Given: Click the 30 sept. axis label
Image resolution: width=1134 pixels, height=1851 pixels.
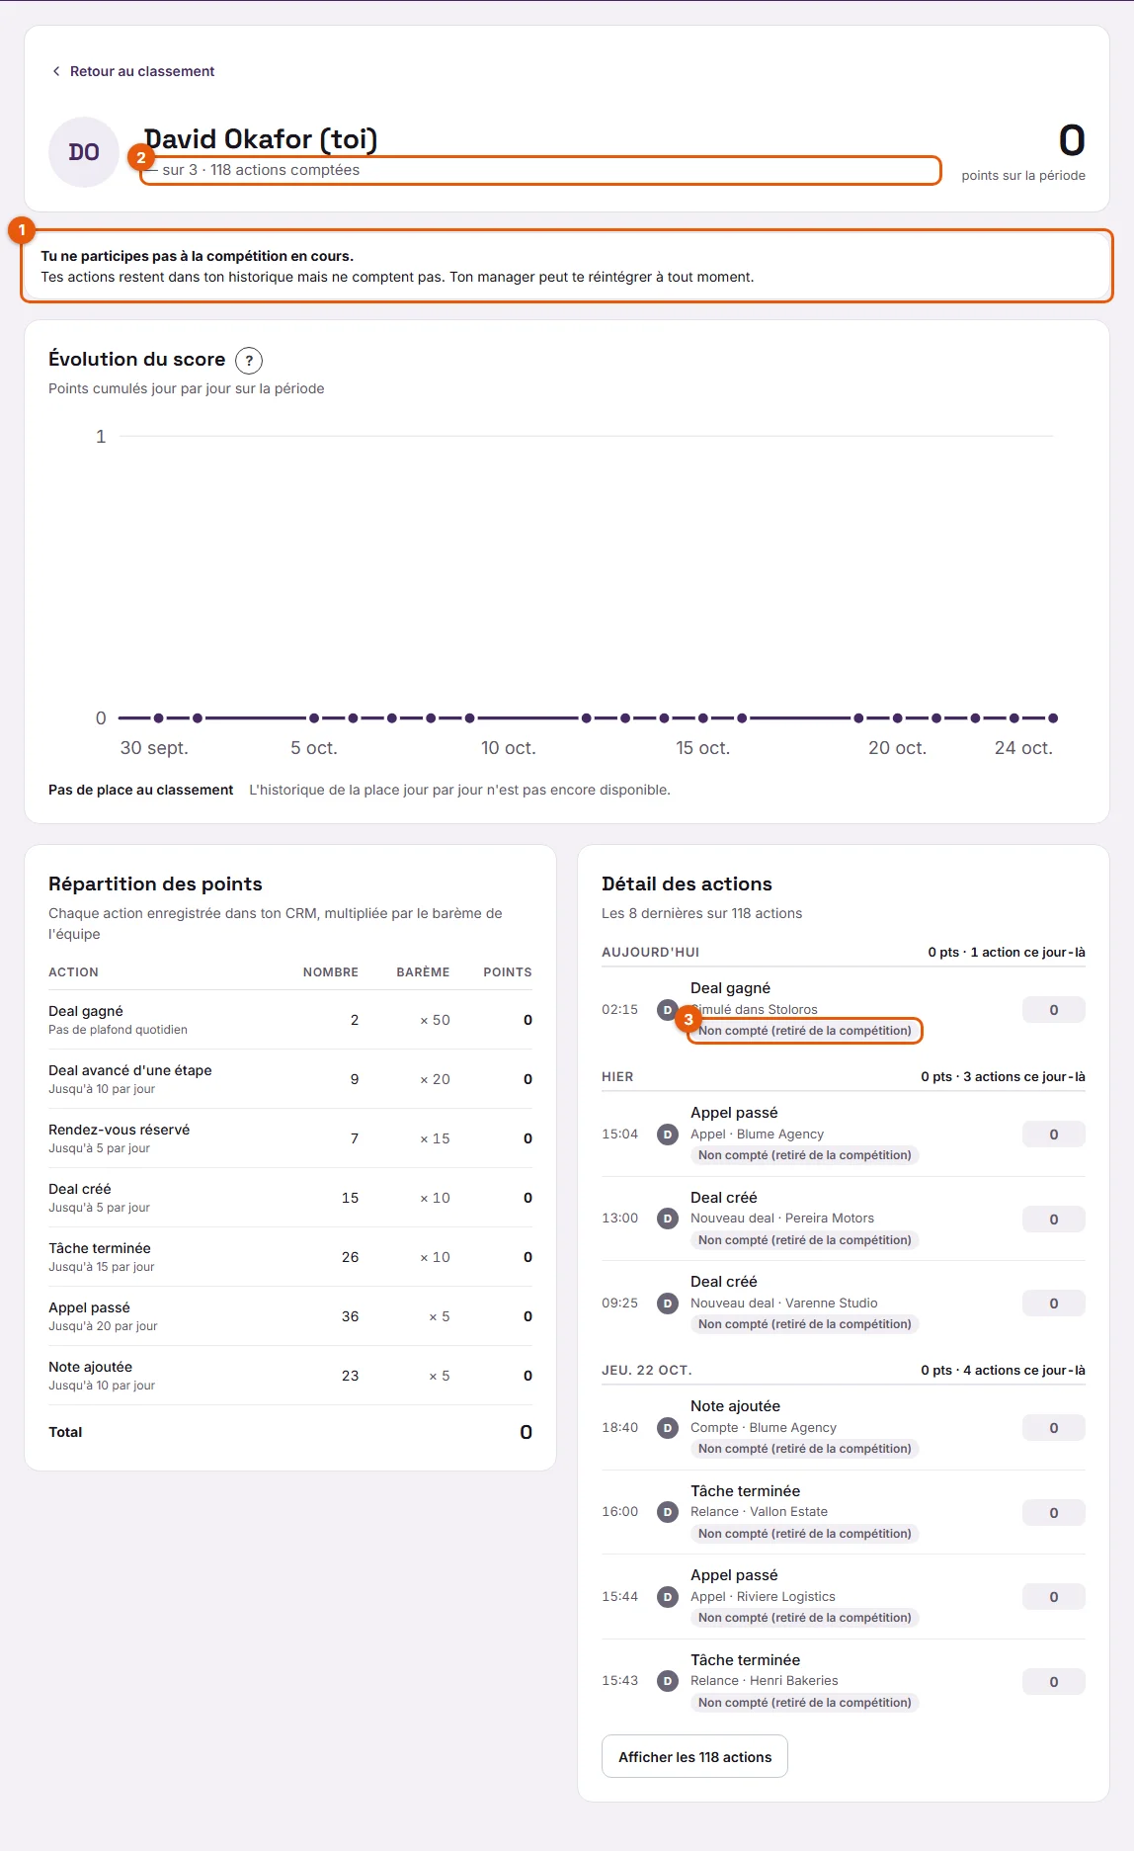Looking at the screenshot, I should [154, 748].
